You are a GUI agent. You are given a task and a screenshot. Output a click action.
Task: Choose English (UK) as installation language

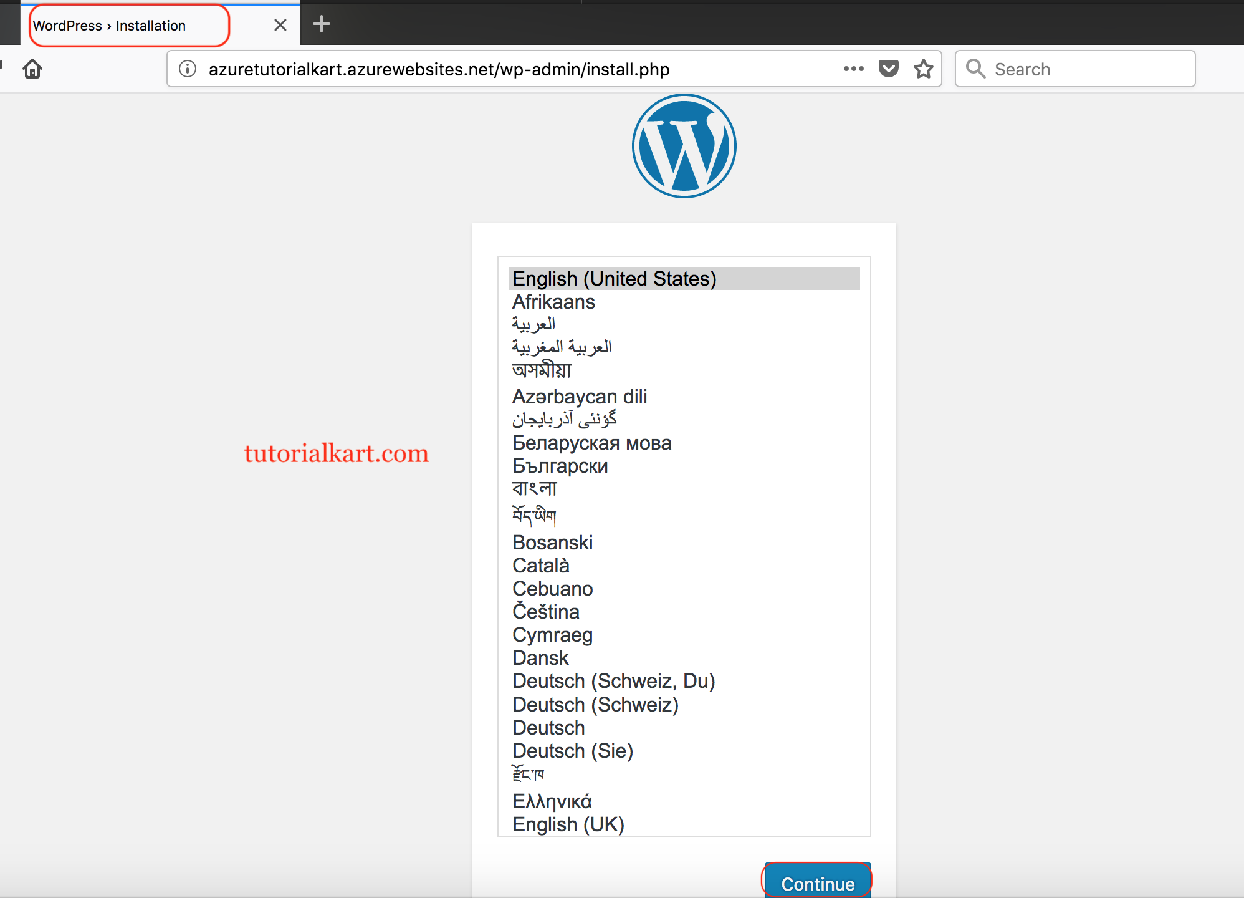568,824
